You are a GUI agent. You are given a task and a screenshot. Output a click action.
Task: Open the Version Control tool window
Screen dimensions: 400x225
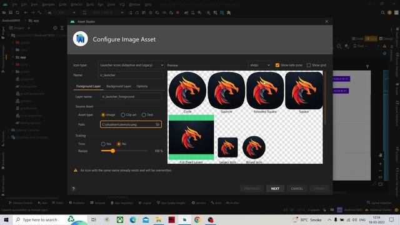click(x=21, y=203)
